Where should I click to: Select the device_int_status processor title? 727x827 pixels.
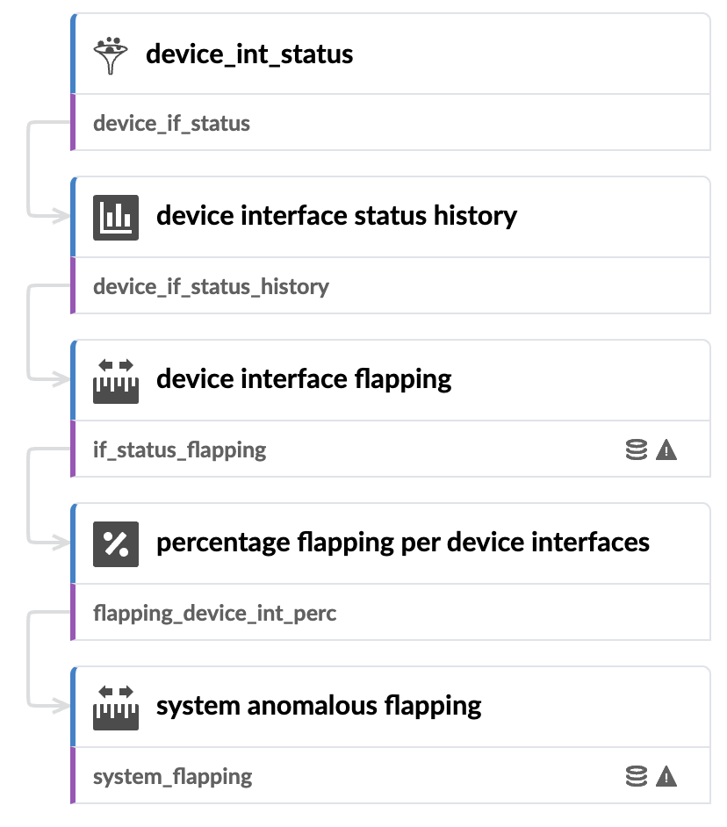[x=249, y=54]
